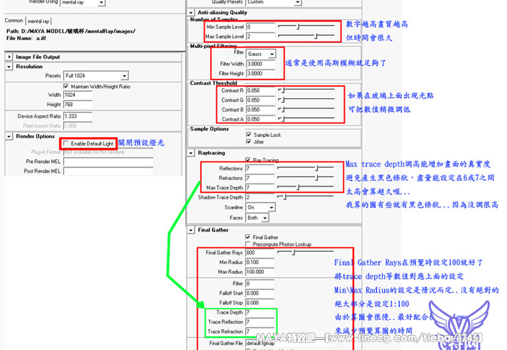Expand the Image File Output section

click(9, 57)
